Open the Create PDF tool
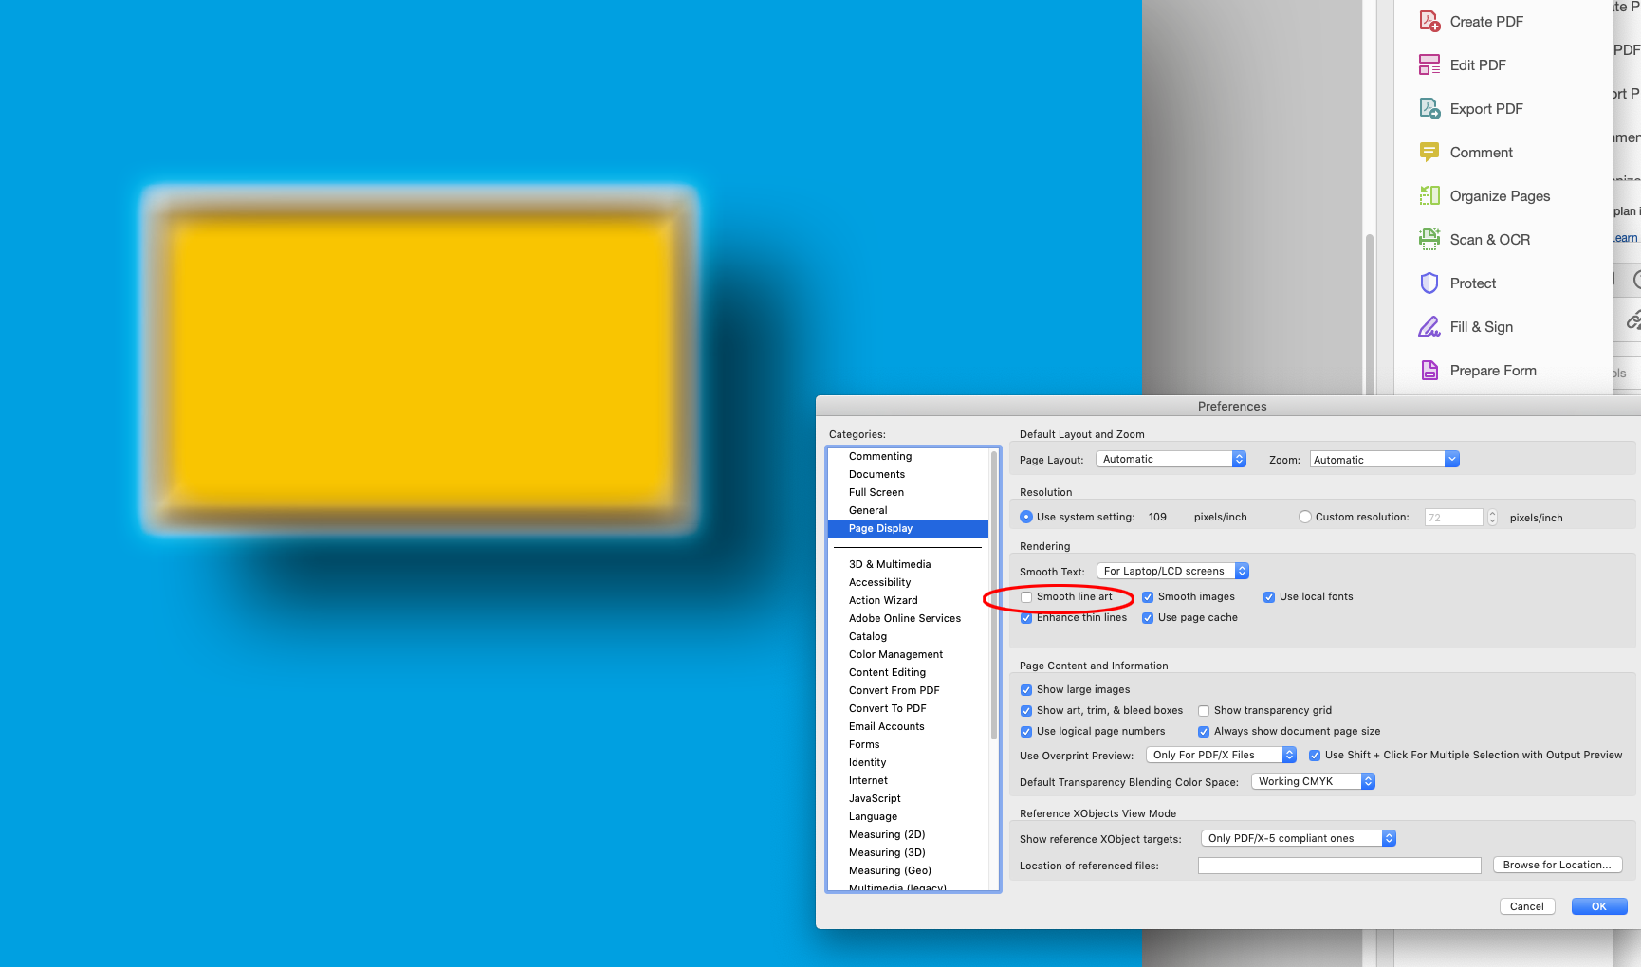The height and width of the screenshot is (967, 1641). (1485, 21)
